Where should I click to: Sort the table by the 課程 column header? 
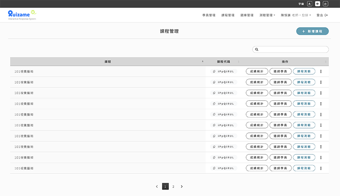click(108, 62)
